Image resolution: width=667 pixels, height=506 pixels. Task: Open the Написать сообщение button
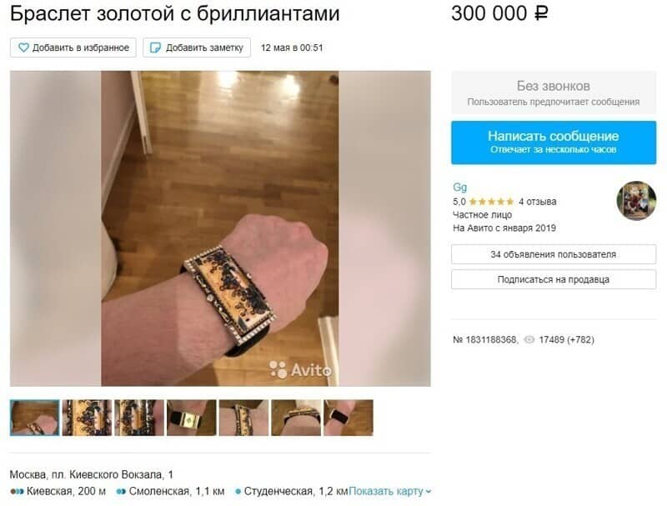(x=554, y=143)
